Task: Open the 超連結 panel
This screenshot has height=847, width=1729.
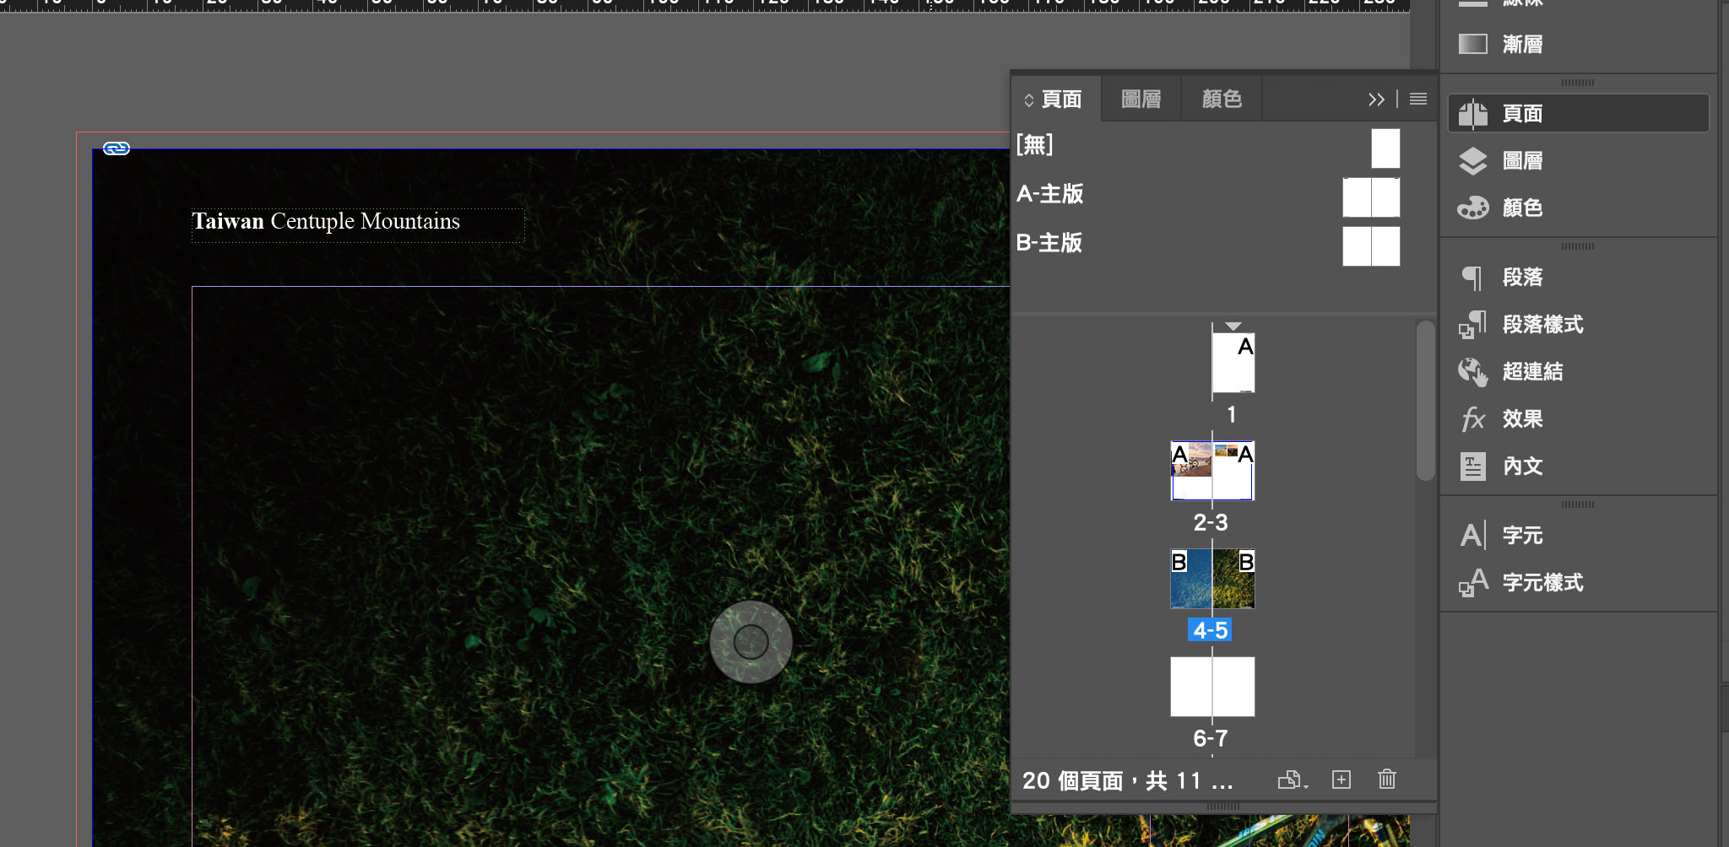Action: click(x=1531, y=372)
